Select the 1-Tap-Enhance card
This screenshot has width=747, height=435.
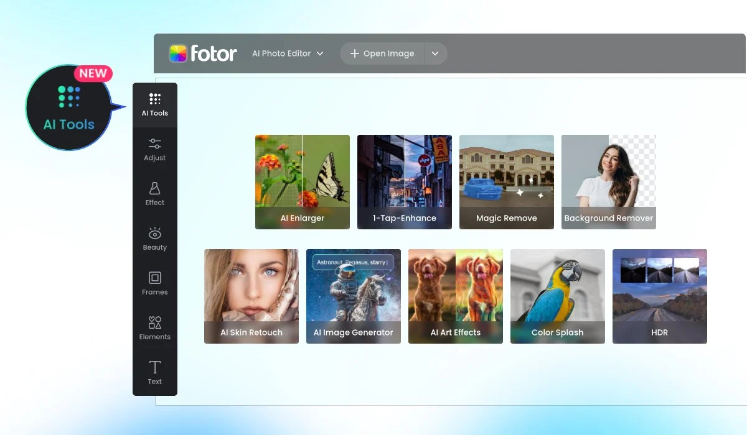pos(405,182)
